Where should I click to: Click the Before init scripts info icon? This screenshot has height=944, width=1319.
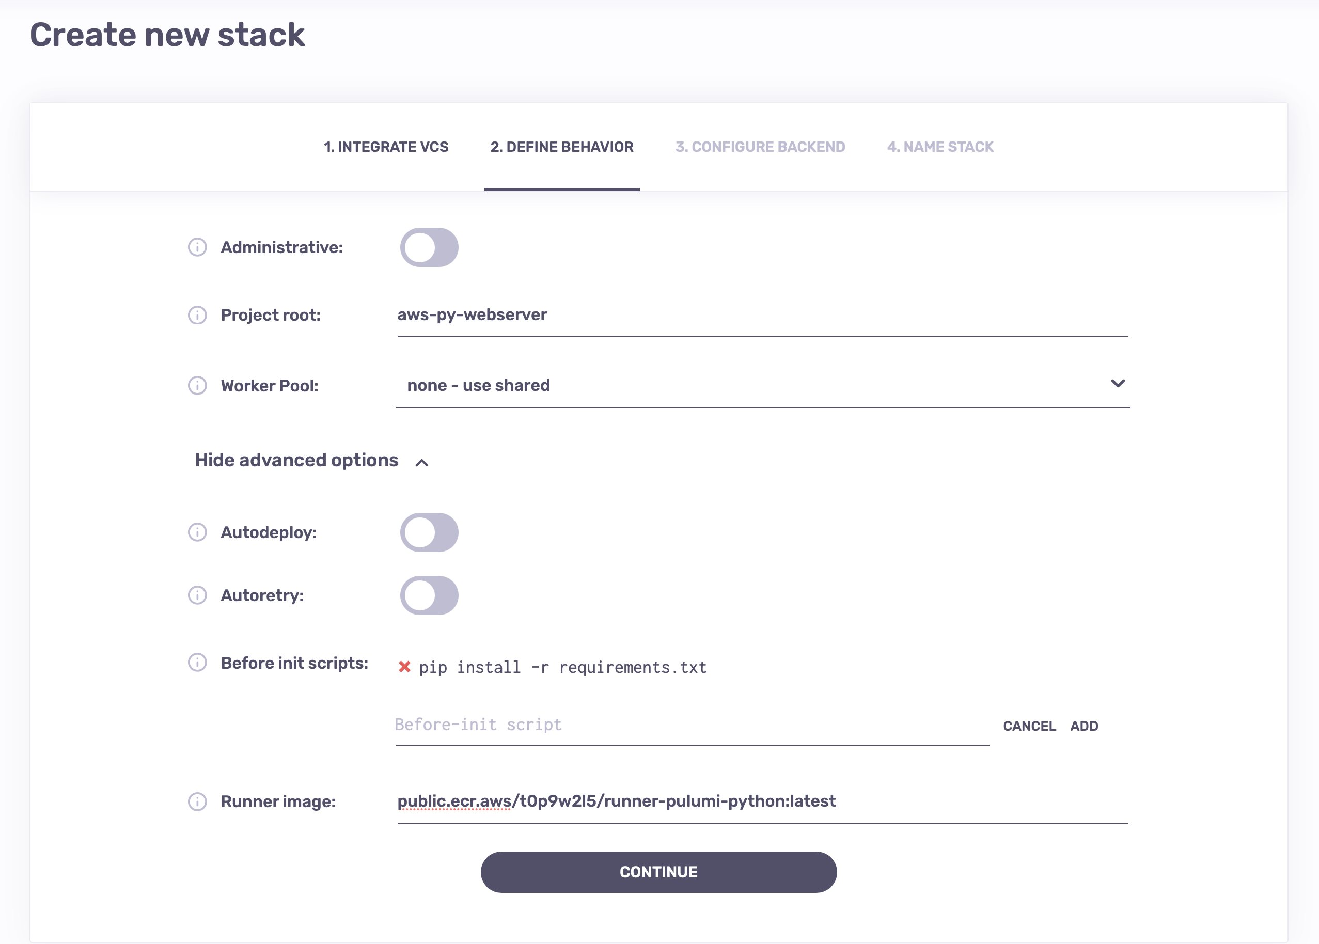point(197,662)
